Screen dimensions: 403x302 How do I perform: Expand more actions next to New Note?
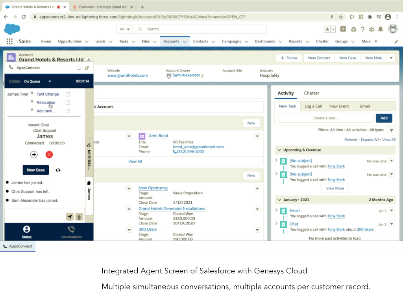click(391, 58)
